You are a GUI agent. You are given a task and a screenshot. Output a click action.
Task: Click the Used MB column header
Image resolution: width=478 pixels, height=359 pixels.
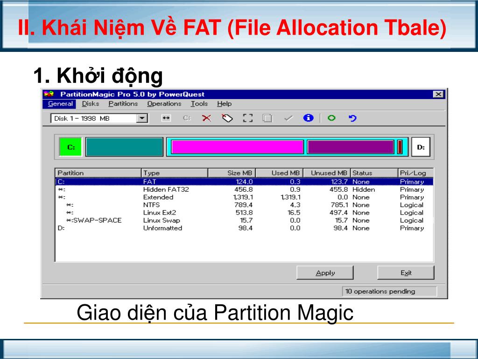click(x=279, y=173)
